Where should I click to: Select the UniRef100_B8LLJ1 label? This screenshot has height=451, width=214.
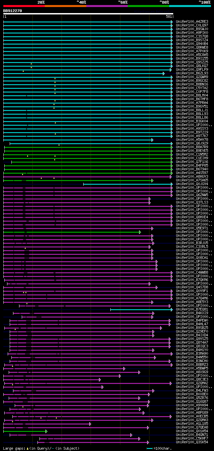(192, 110)
